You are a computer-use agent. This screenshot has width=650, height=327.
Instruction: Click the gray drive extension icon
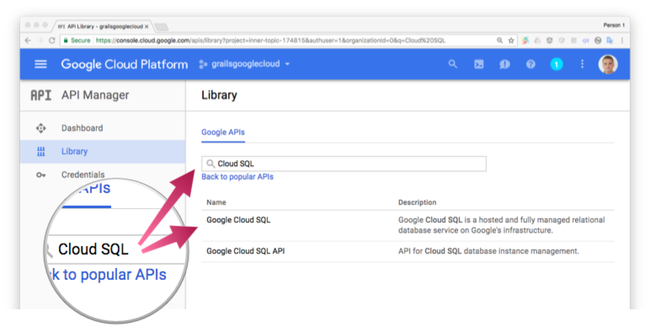[x=537, y=40]
